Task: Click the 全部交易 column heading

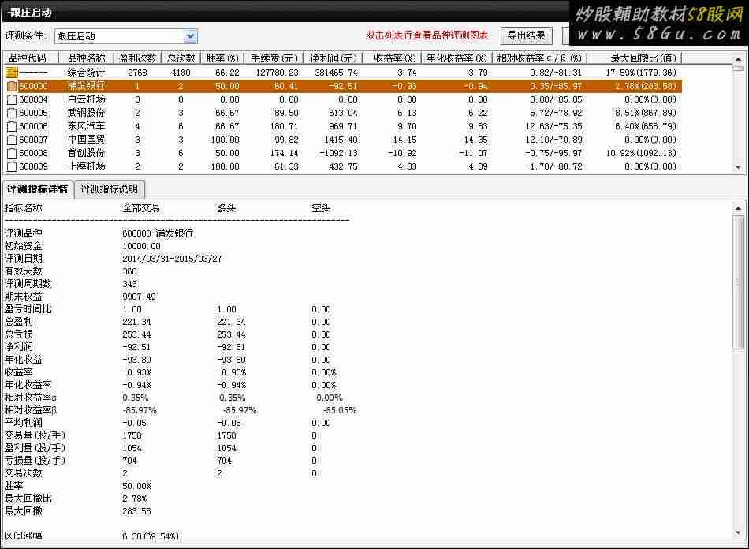Action: tap(141, 208)
